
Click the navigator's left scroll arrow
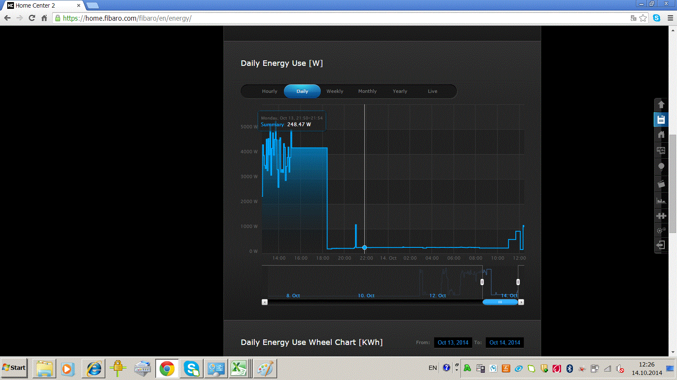click(x=265, y=302)
